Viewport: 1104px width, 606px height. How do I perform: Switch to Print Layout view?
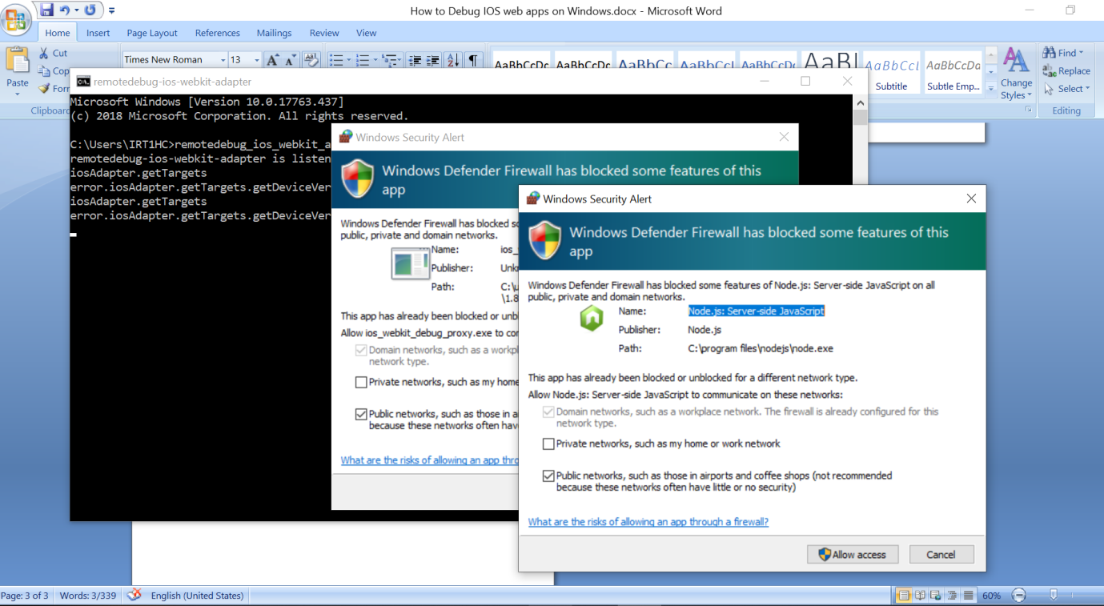(904, 596)
